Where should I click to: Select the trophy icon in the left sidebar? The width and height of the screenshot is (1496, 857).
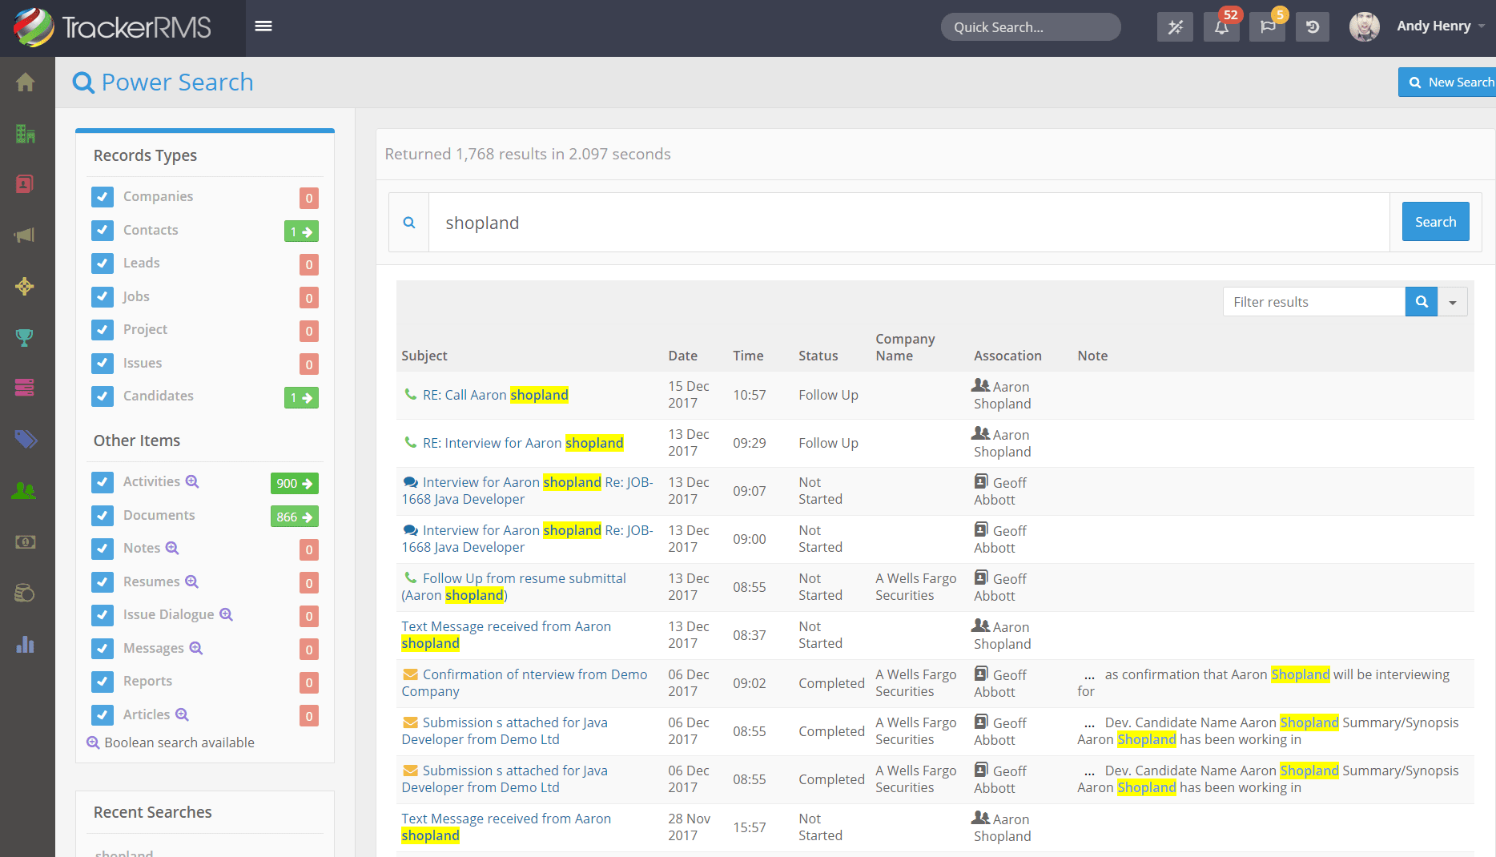(x=26, y=337)
